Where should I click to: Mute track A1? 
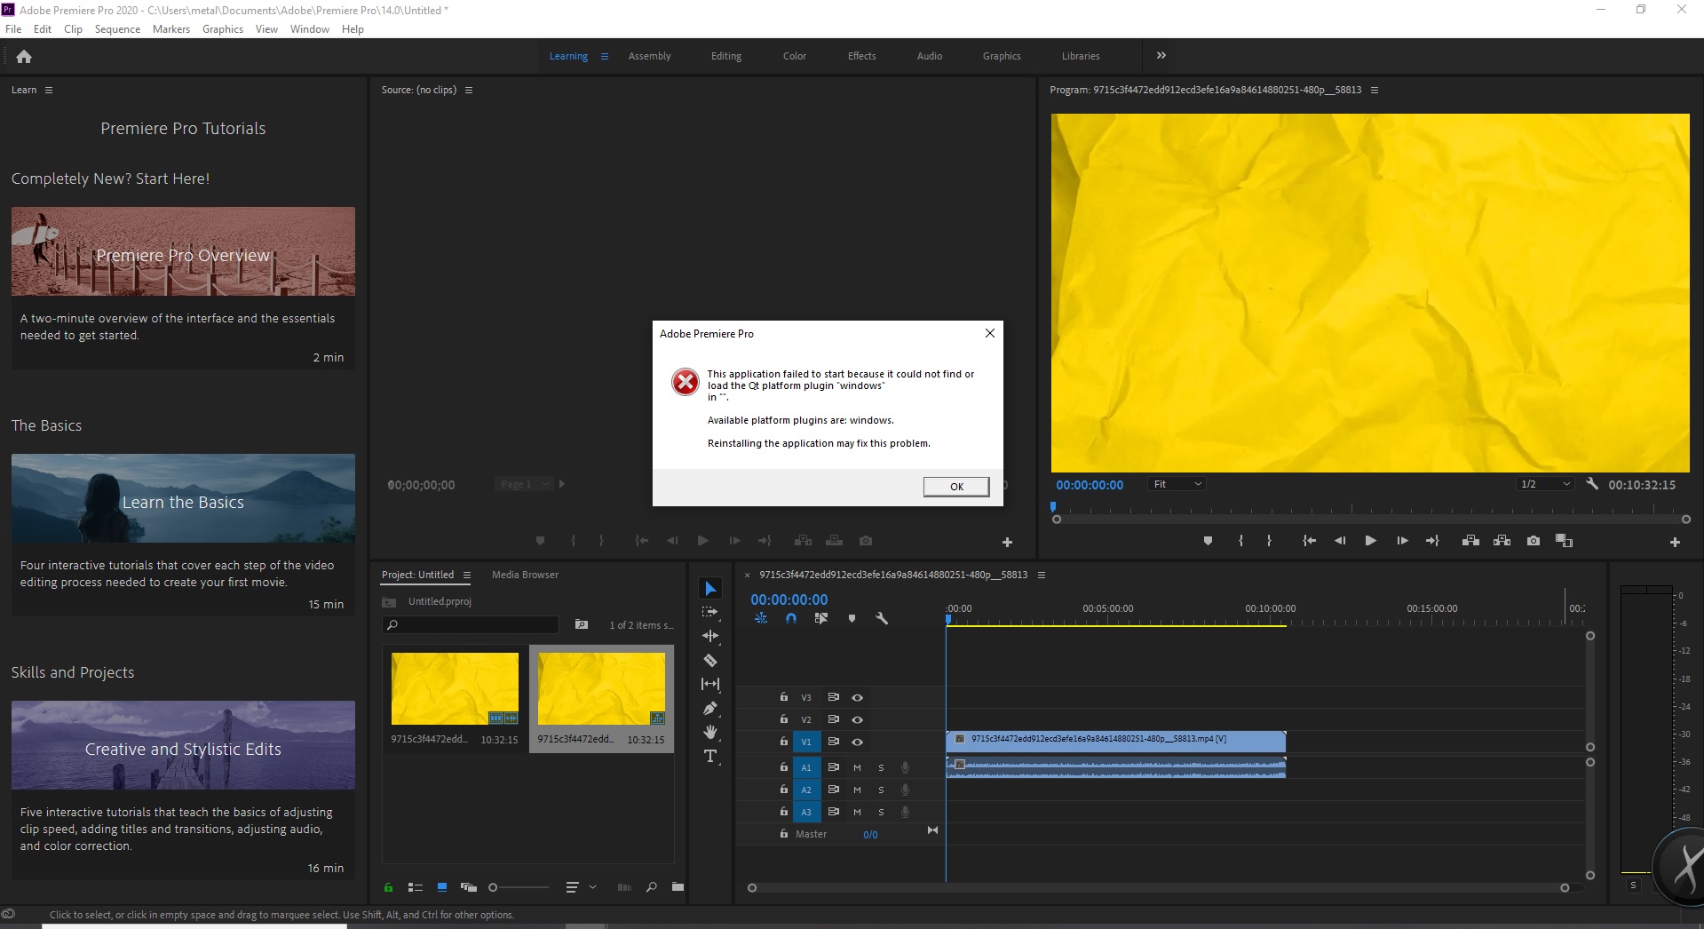(858, 767)
